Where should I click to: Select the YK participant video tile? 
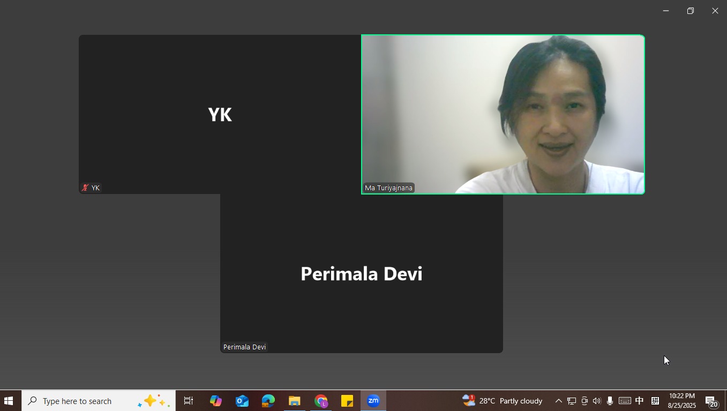coord(220,114)
